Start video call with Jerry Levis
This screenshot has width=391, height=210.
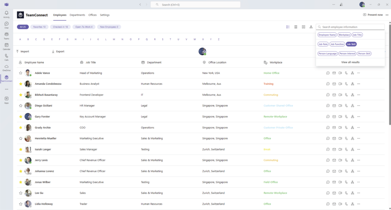340,160
